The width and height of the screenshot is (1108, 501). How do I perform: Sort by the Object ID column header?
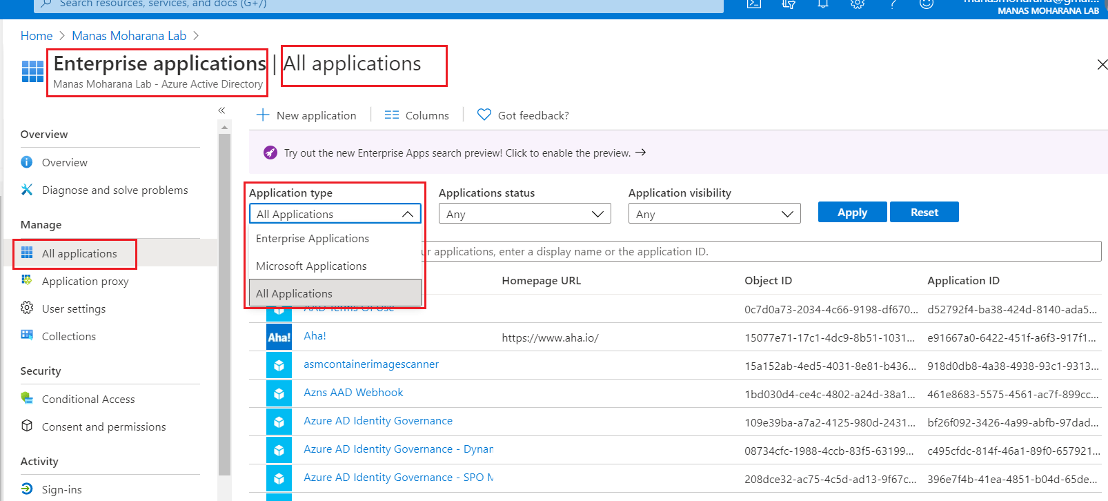pyautogui.click(x=768, y=281)
